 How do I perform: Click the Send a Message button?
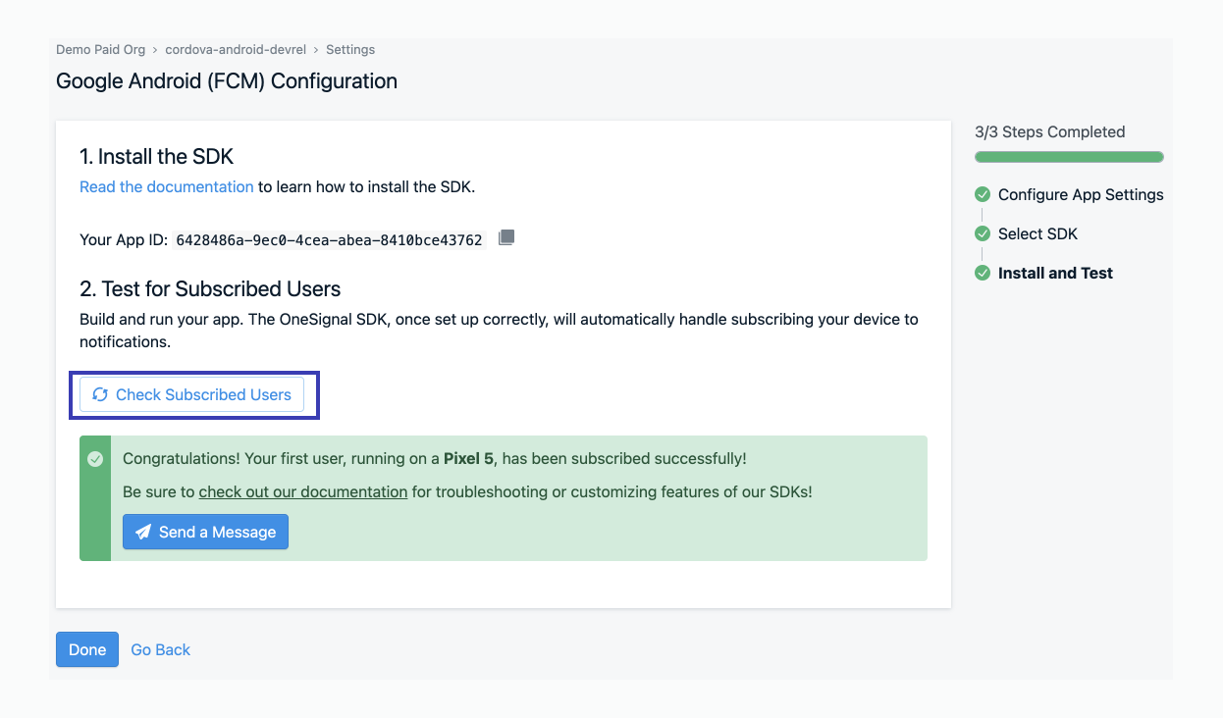tap(205, 532)
